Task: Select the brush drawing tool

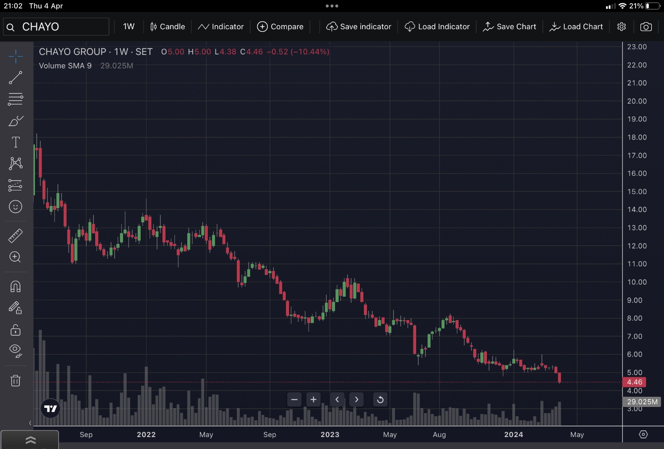Action: pos(15,121)
